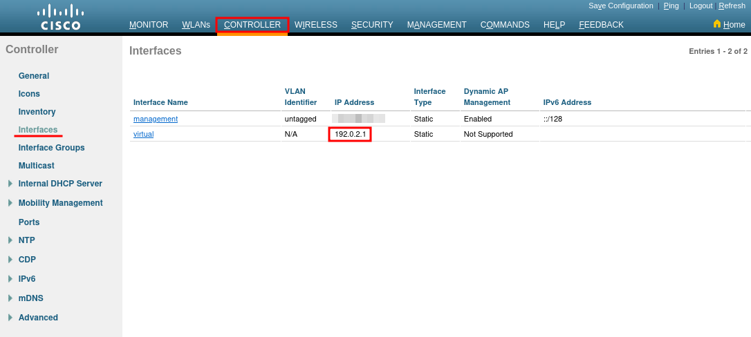Expand the Internal DHCP Server section
The width and height of the screenshot is (751, 337).
click(10, 184)
